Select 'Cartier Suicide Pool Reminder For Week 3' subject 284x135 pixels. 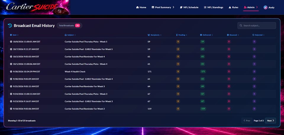click(85, 86)
